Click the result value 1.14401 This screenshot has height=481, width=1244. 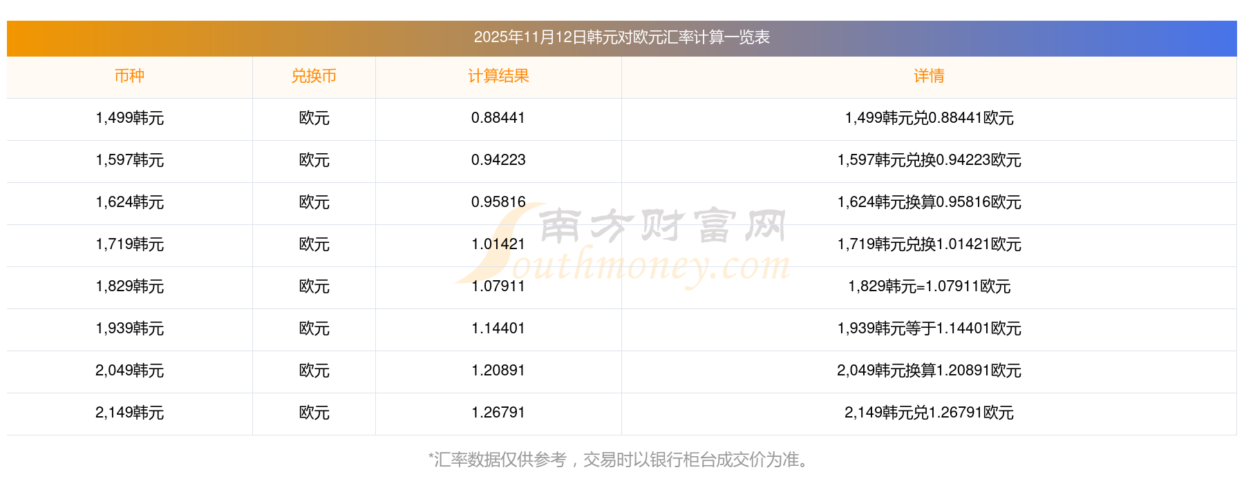(498, 328)
